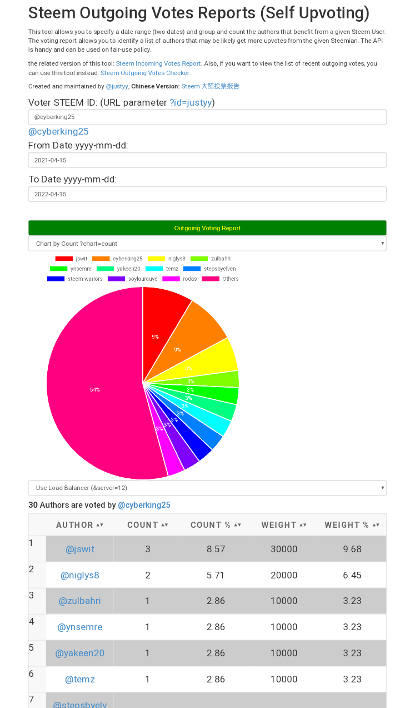
Task: Click the 5.71 count percent cell
Action: pyautogui.click(x=216, y=575)
